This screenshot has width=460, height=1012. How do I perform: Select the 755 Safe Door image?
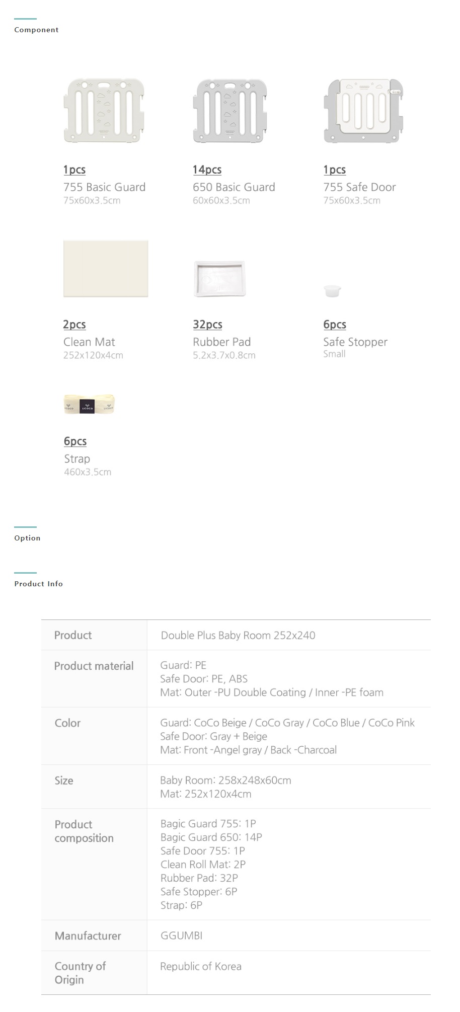point(363,110)
